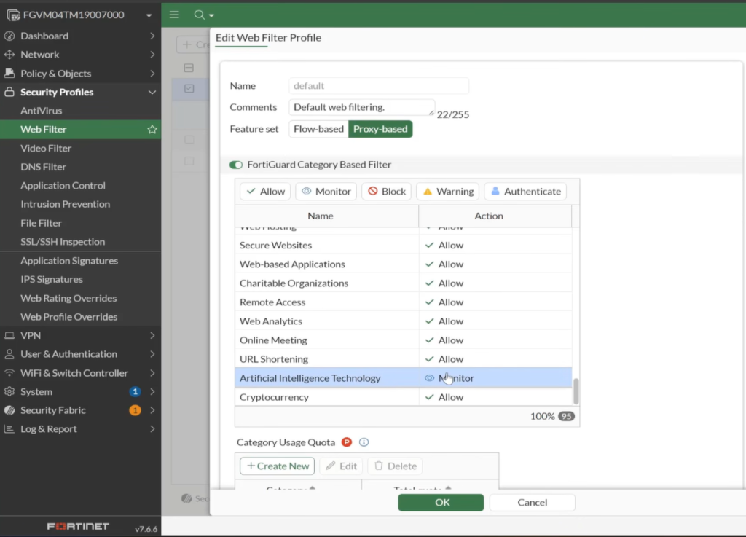Open the search magnifier icon
The image size is (746, 537).
pyautogui.click(x=200, y=15)
